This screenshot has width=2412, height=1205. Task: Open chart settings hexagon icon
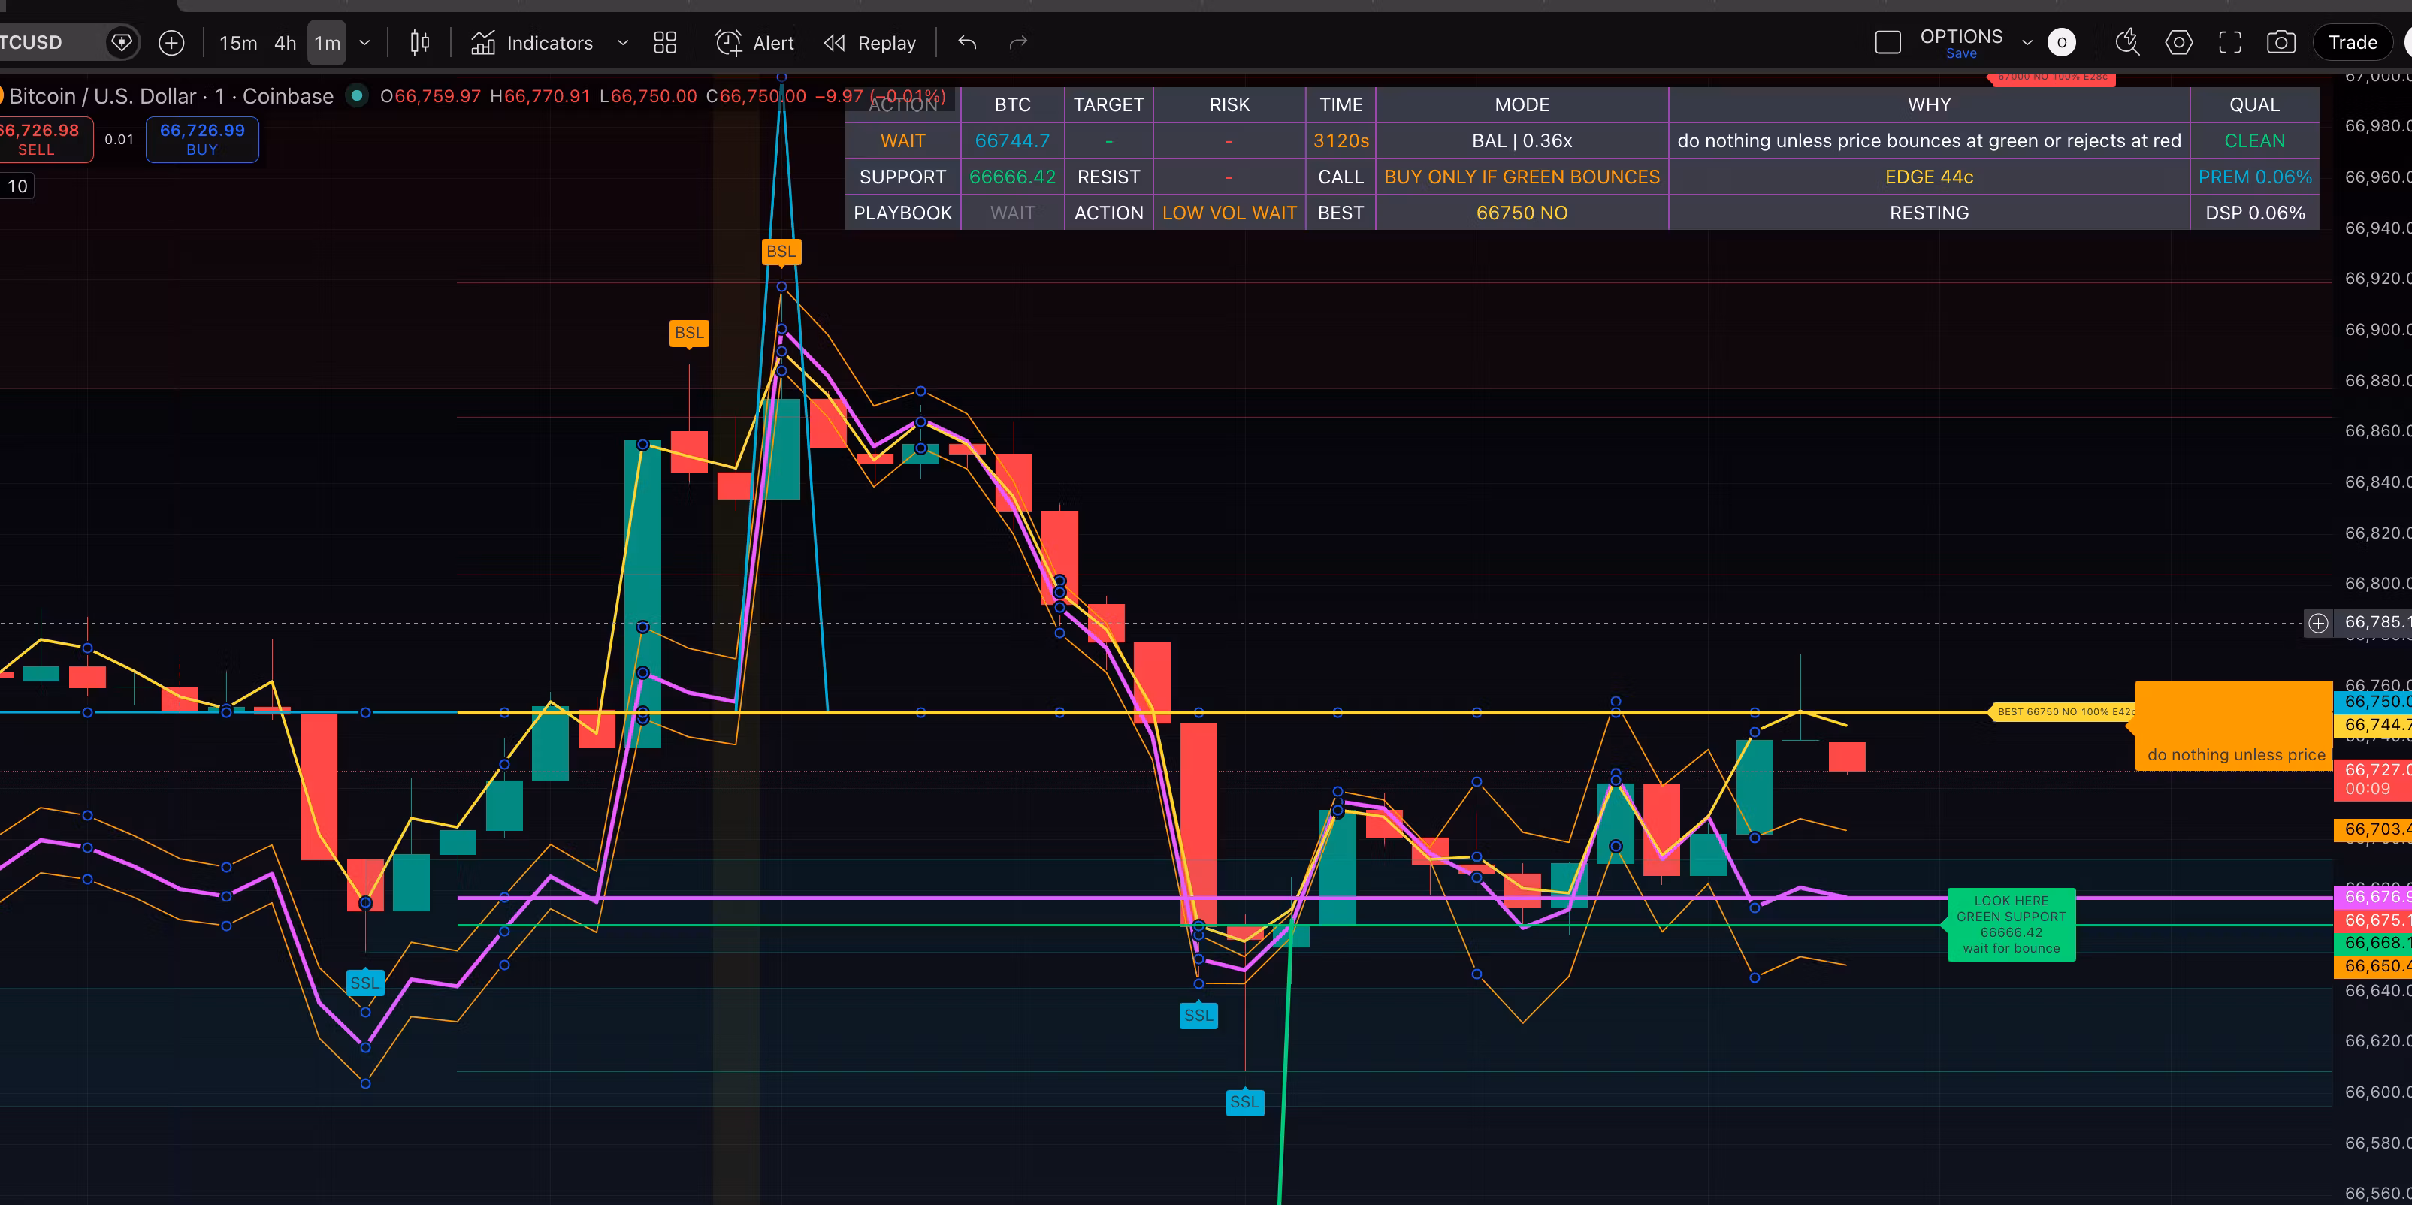2179,42
